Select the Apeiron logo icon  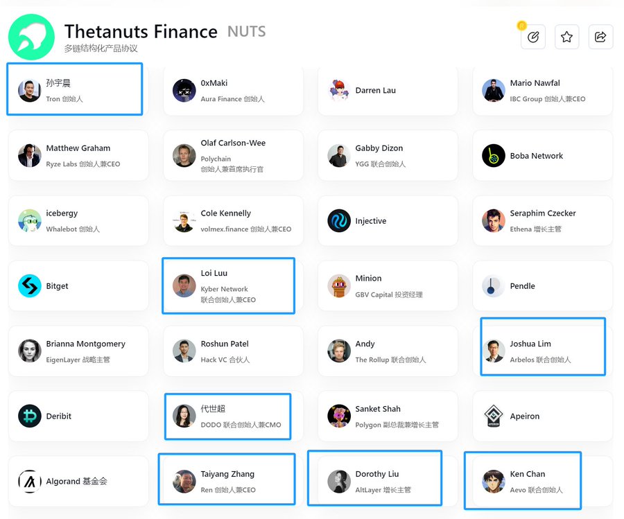click(494, 416)
